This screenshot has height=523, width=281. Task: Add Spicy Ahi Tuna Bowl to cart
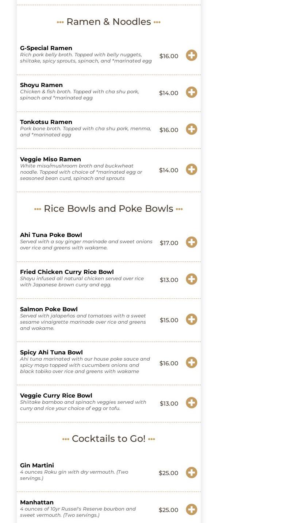[191, 362]
